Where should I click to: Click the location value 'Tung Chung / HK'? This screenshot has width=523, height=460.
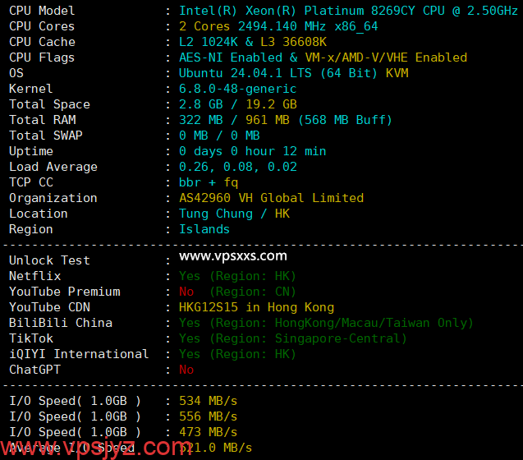click(x=234, y=214)
